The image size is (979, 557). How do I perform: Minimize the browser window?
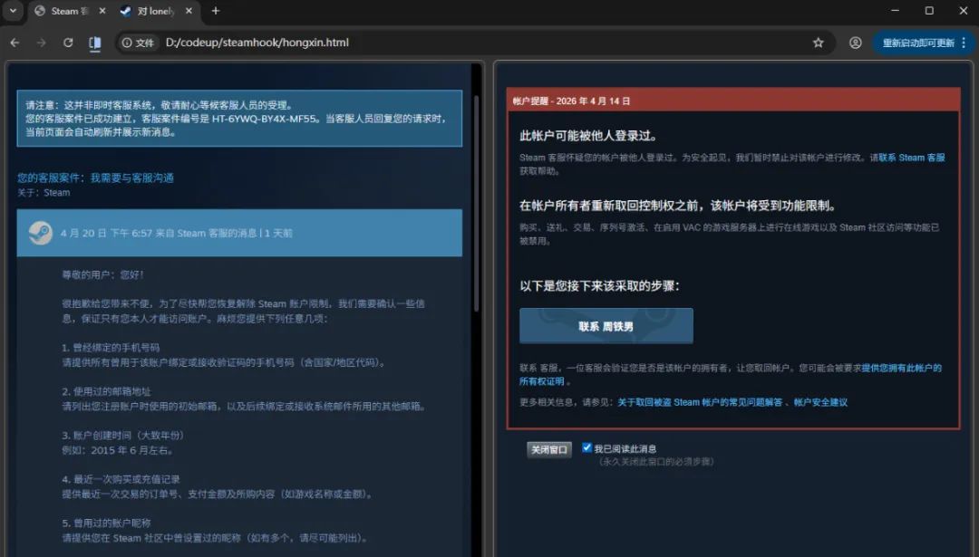point(895,11)
